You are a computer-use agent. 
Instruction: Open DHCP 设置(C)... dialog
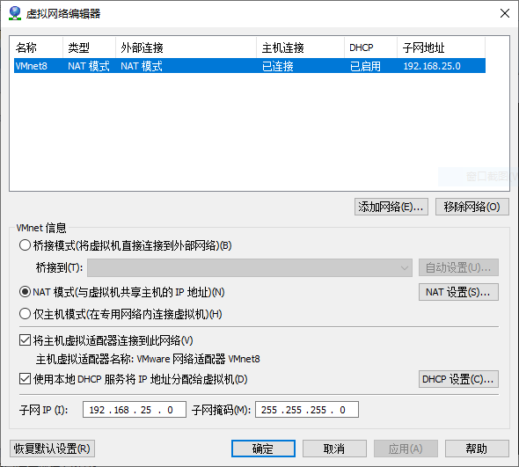pos(458,379)
